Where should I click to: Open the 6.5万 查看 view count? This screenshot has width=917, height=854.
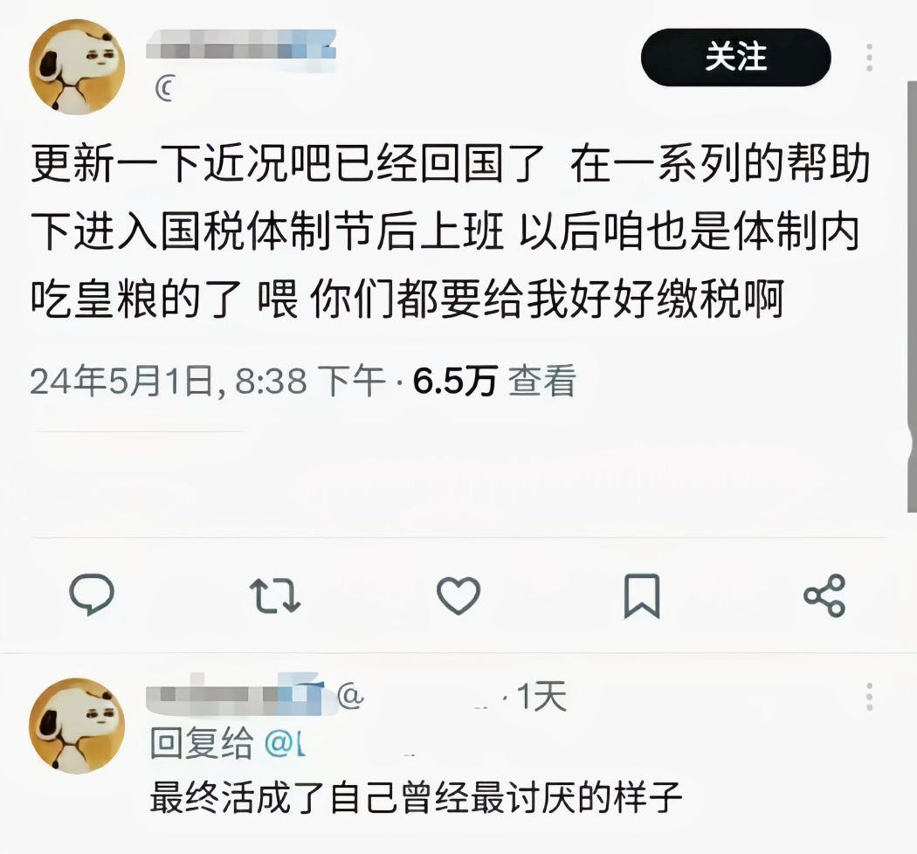(495, 381)
